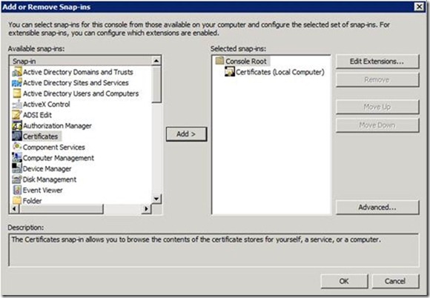Select Console Root in selected snap-ins
This screenshot has height=298, width=430.
tap(246, 61)
